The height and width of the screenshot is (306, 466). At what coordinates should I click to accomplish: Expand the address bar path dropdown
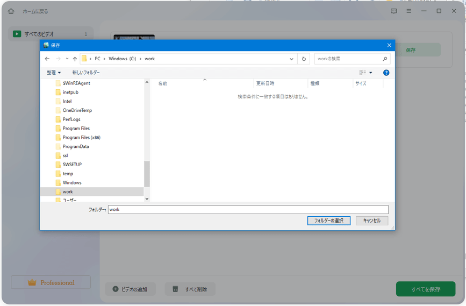pos(291,59)
